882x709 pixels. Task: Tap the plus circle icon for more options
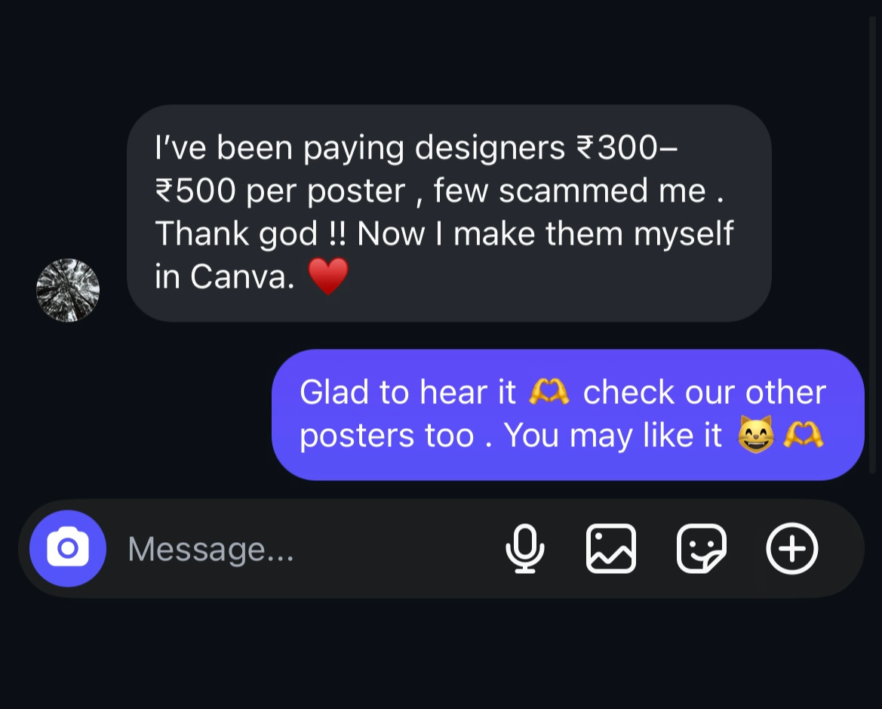point(792,548)
